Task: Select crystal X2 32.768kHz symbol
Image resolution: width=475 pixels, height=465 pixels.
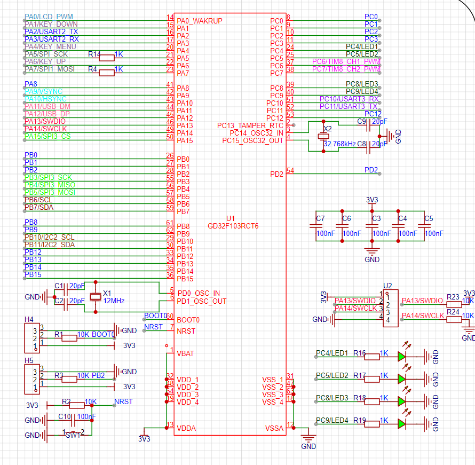Action: (x=323, y=137)
